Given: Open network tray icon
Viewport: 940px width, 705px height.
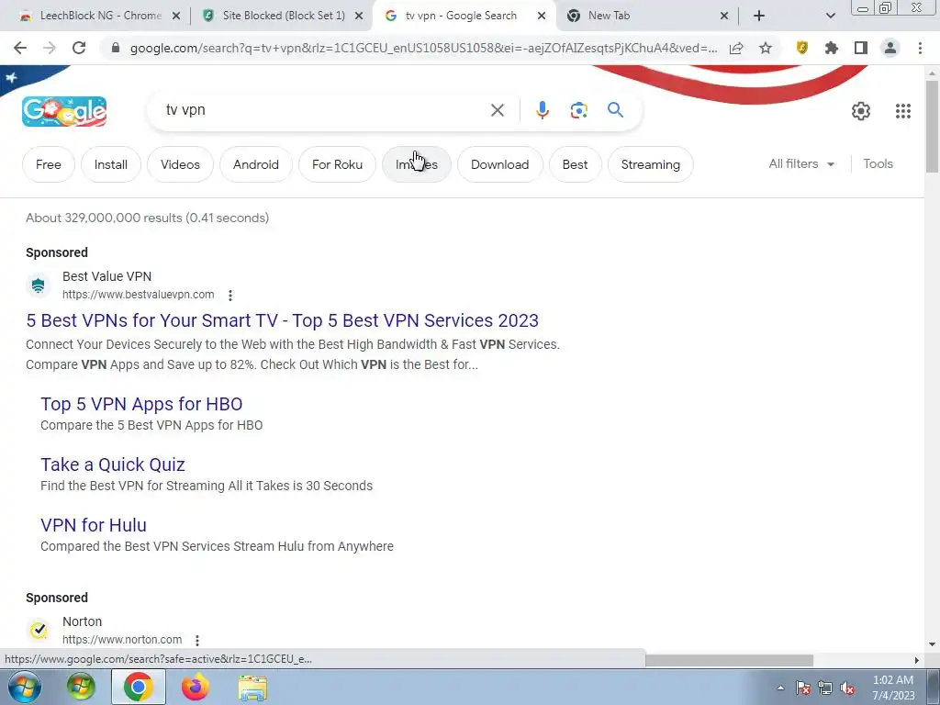Looking at the screenshot, I should tap(825, 688).
